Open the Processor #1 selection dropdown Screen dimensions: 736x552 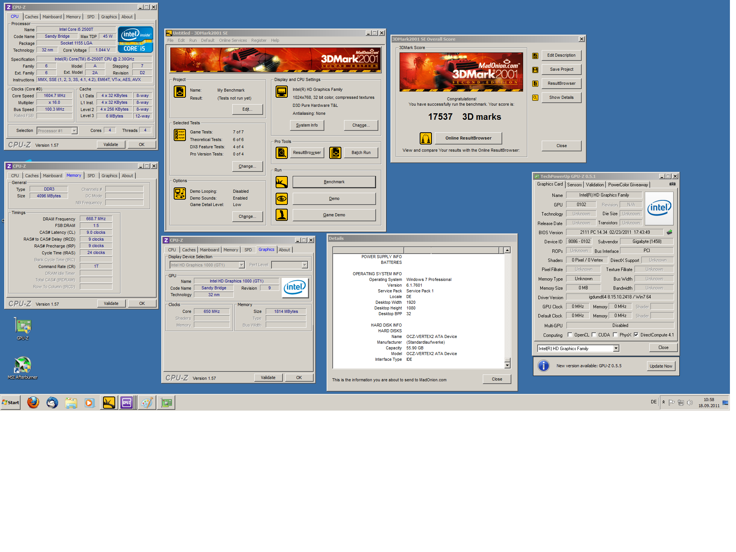(x=74, y=131)
